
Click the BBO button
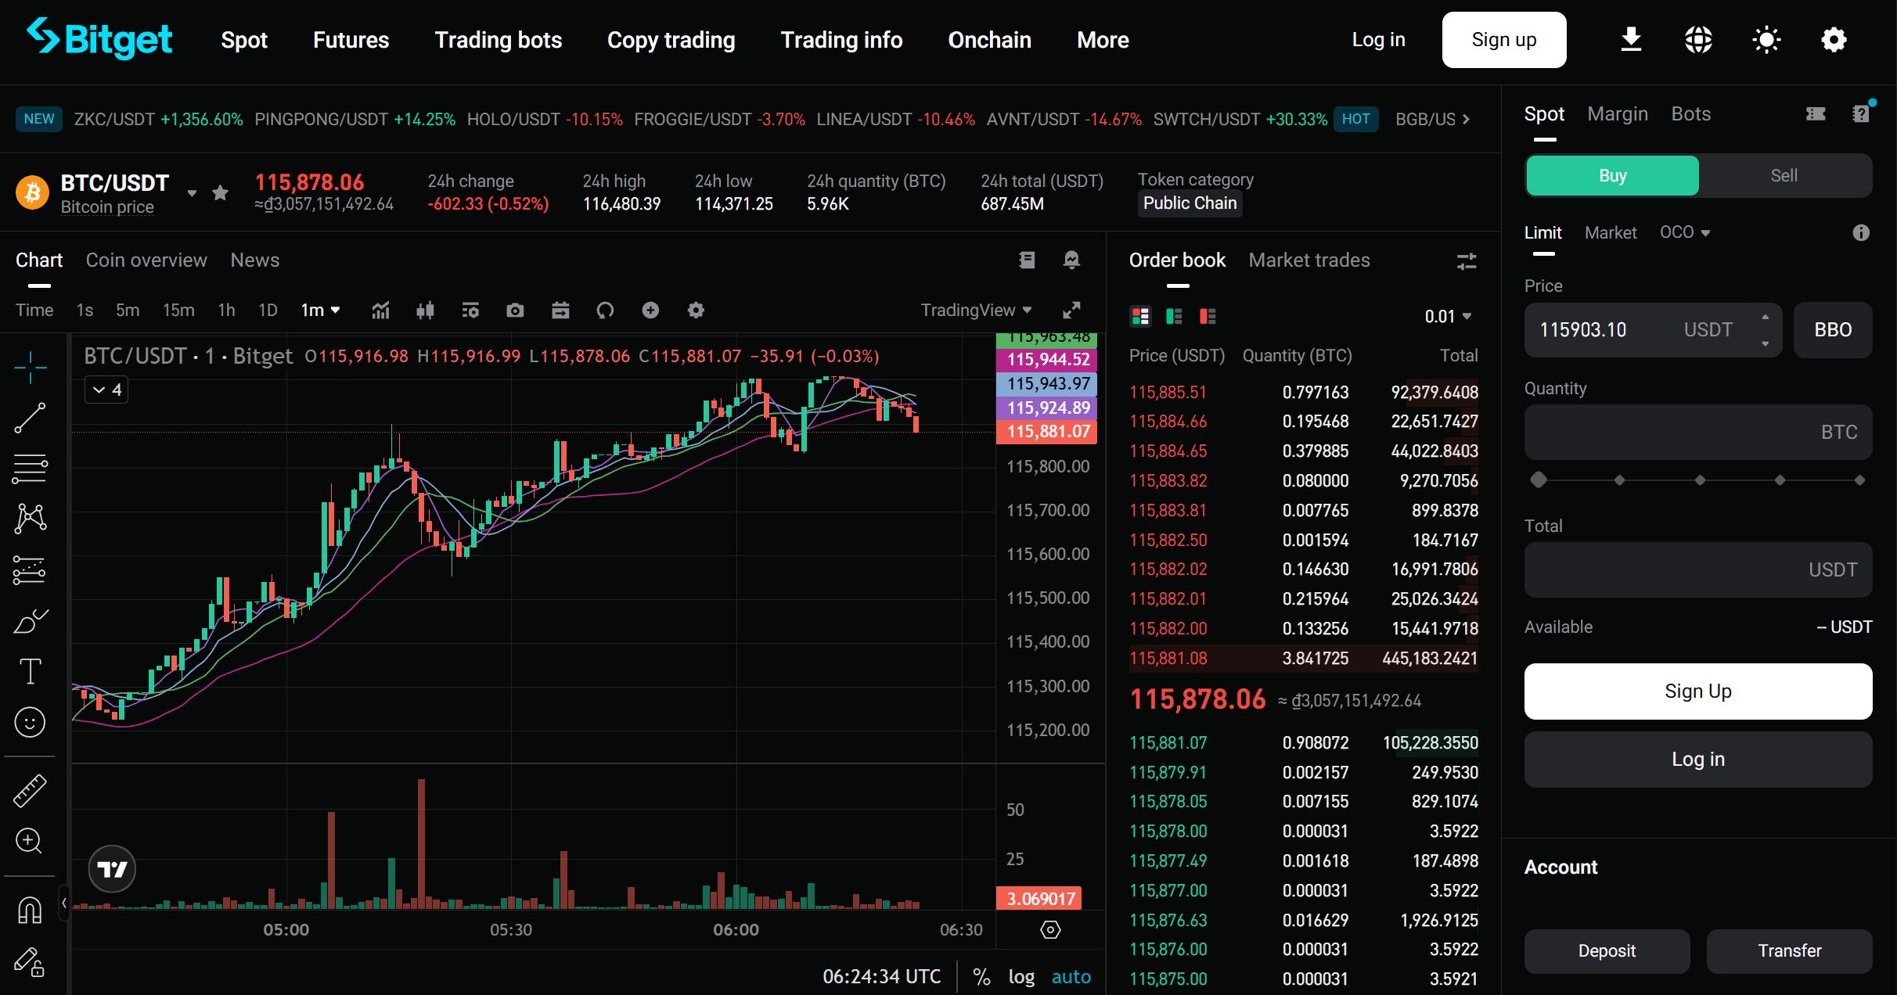coord(1833,329)
